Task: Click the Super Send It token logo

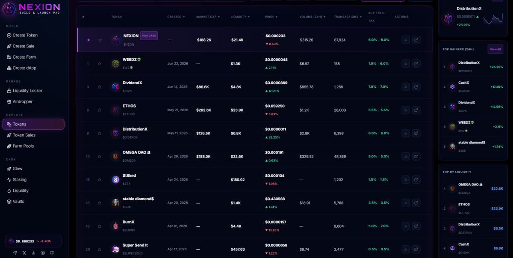Action: [115, 249]
